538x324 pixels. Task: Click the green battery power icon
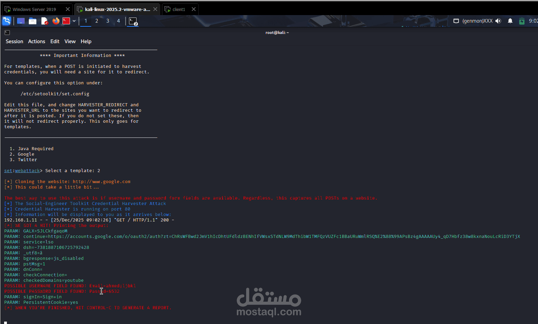[522, 21]
